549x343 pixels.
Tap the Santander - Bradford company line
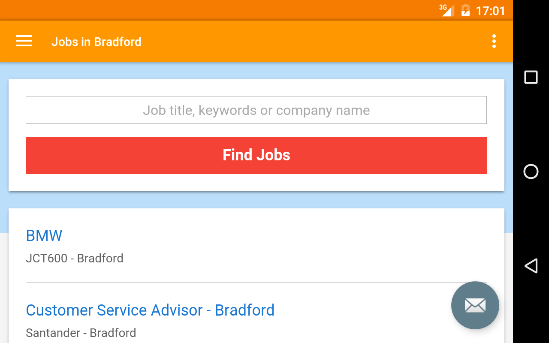coord(81,333)
